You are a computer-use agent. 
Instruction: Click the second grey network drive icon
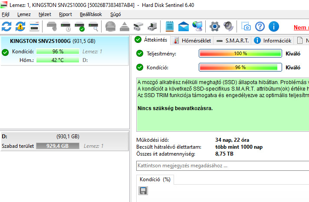tap(152, 26)
